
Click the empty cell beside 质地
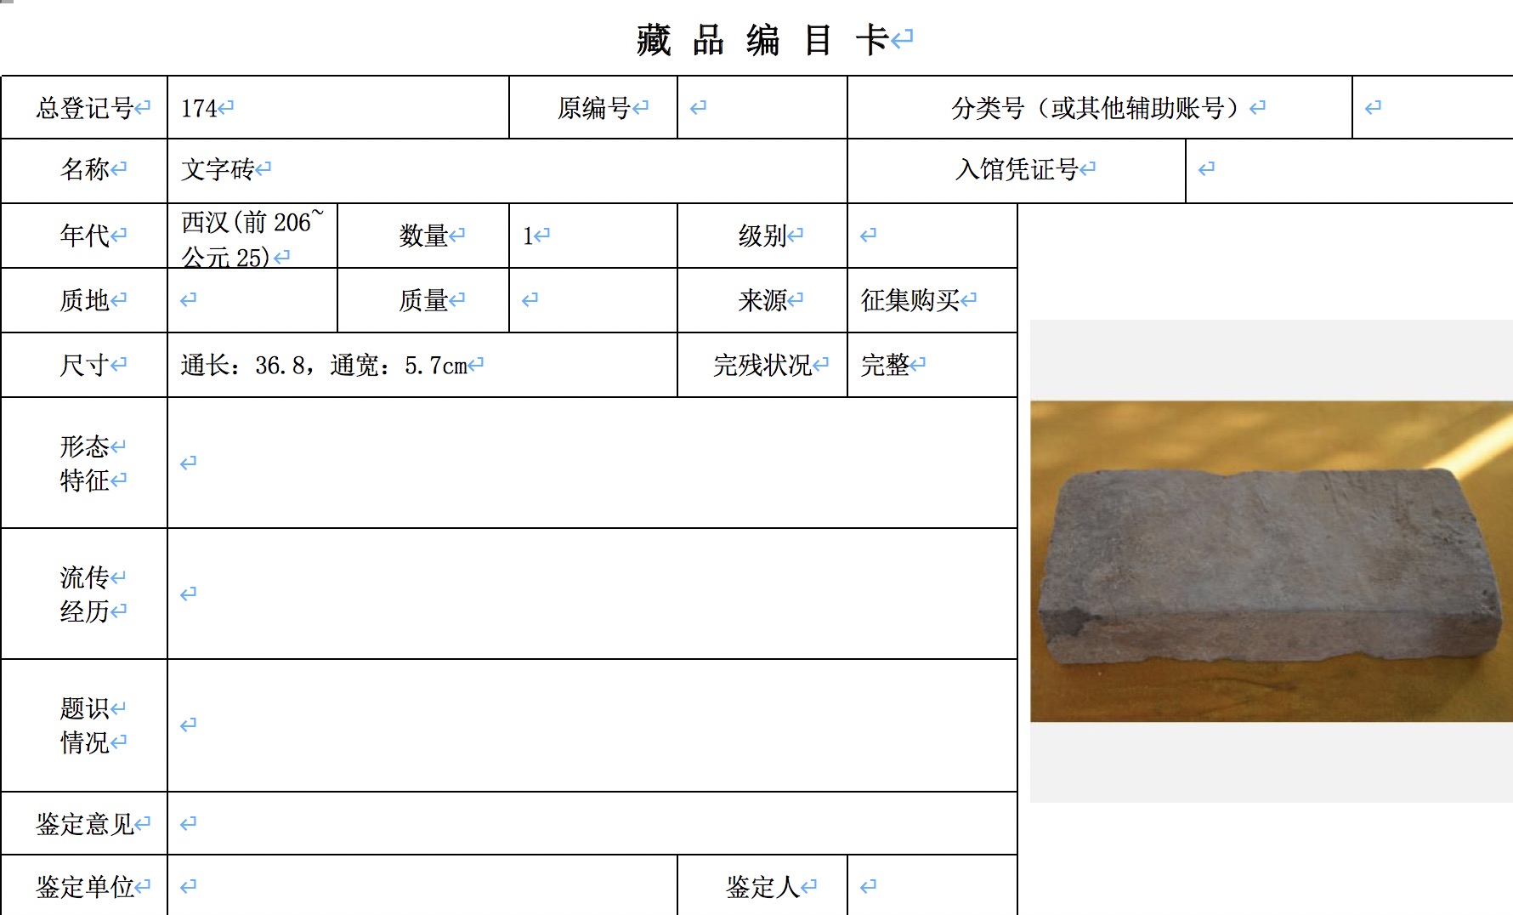(x=252, y=300)
